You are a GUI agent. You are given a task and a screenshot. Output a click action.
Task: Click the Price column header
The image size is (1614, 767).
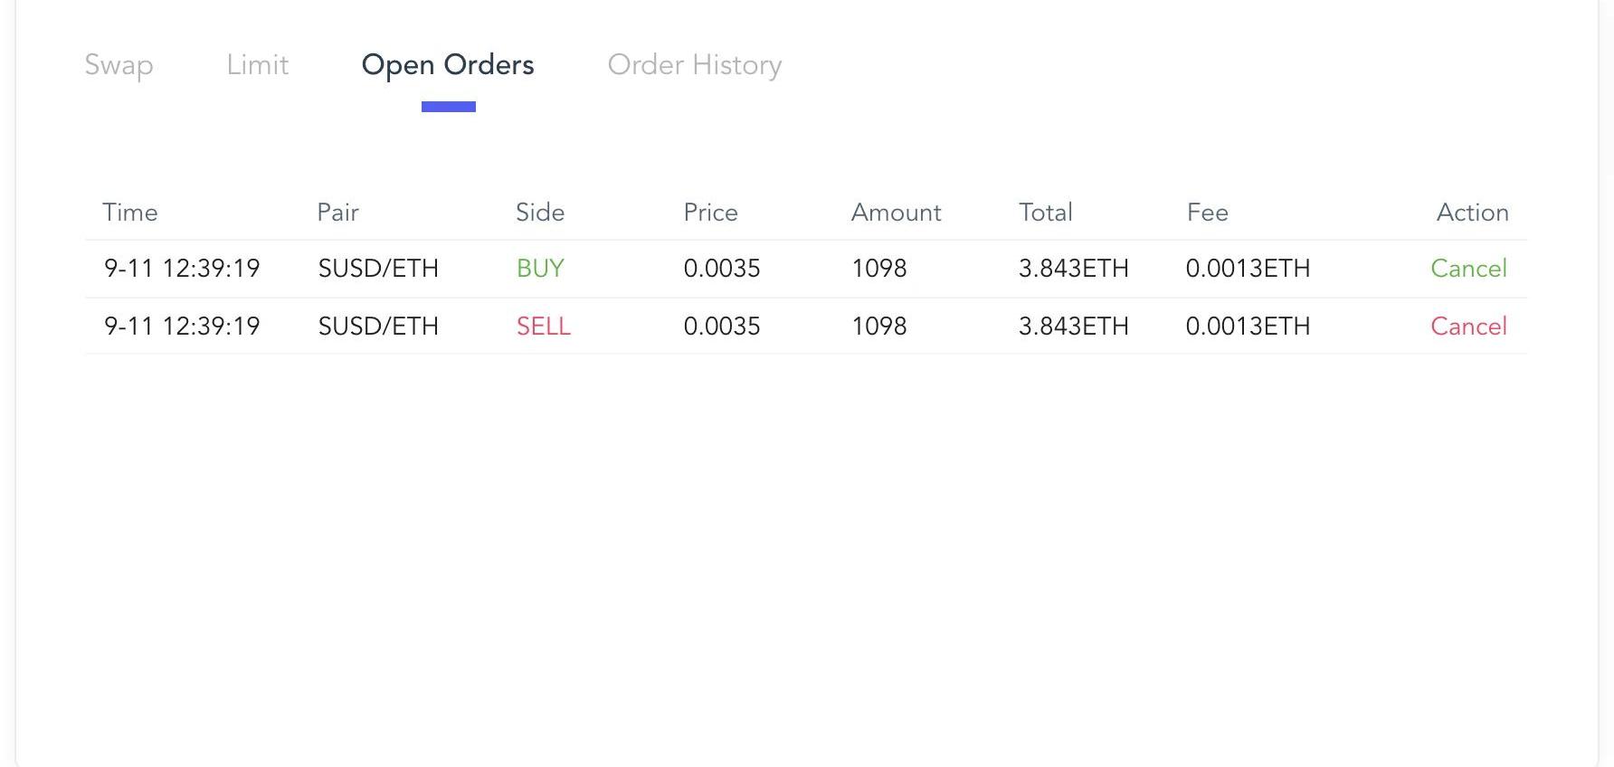(x=710, y=213)
